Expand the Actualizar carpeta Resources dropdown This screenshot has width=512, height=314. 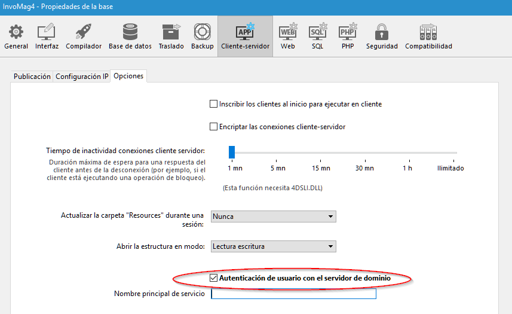[273, 217]
